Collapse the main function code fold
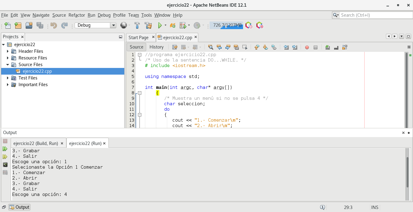The height and width of the screenshot is (212, 413). click(139, 93)
